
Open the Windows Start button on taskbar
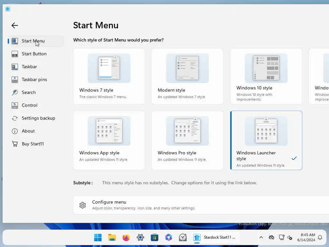click(98, 238)
